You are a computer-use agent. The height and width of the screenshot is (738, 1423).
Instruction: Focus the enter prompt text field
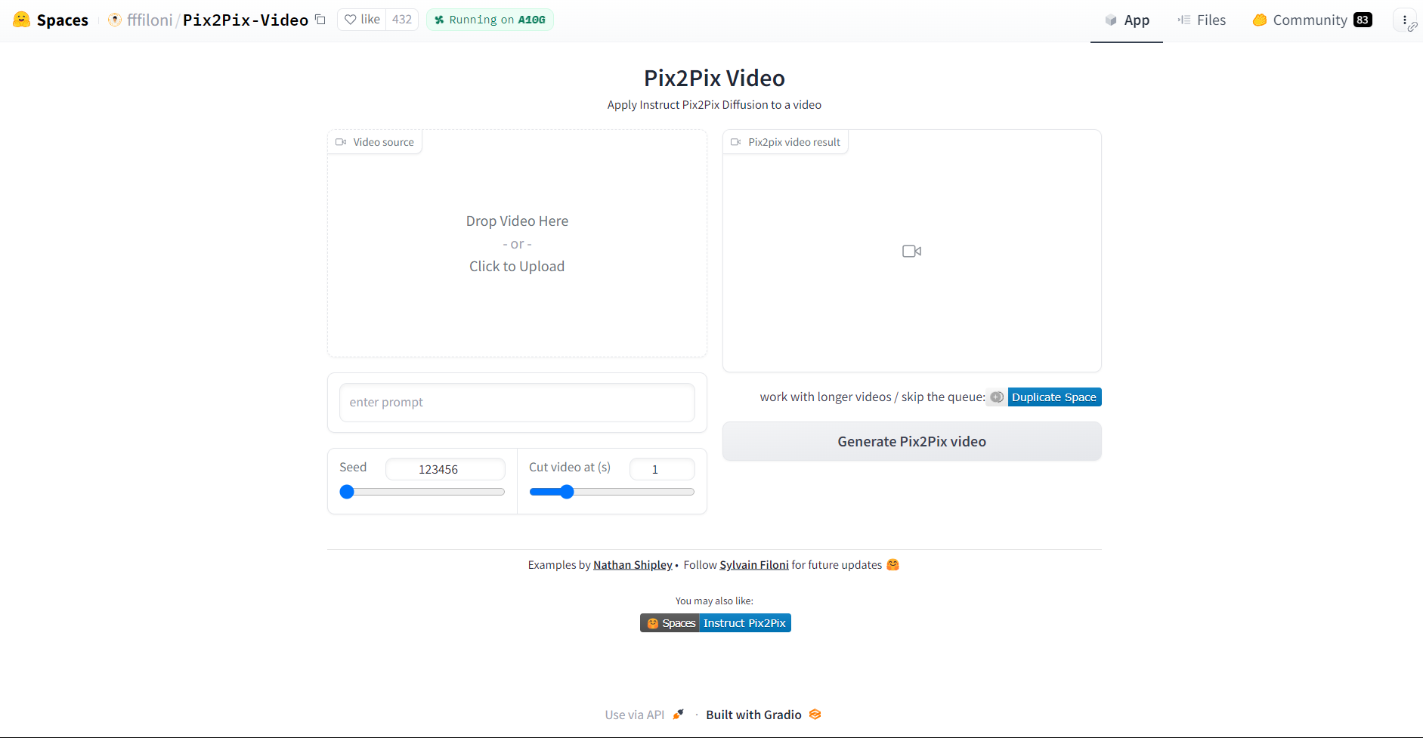(x=517, y=403)
